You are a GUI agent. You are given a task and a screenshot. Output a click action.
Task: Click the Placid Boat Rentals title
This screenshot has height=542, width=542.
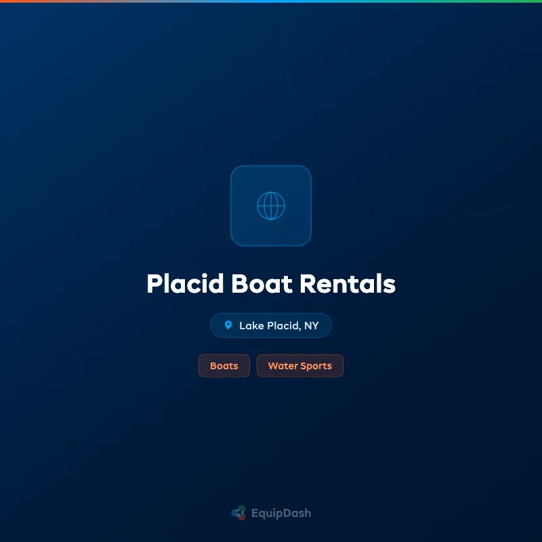point(271,284)
